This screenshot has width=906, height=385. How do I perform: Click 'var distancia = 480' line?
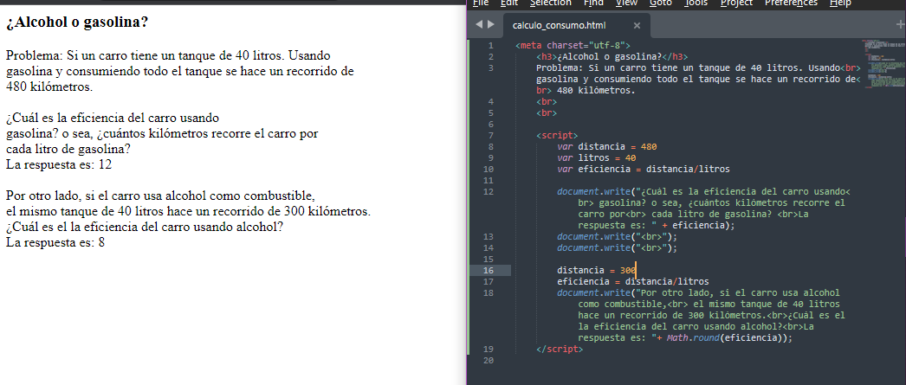[606, 146]
